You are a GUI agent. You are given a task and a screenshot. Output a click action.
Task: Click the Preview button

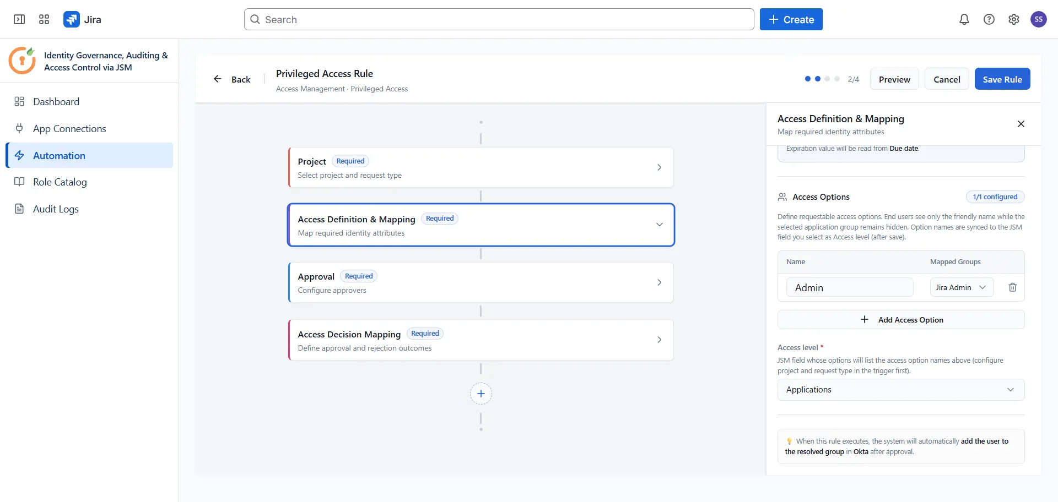click(894, 79)
